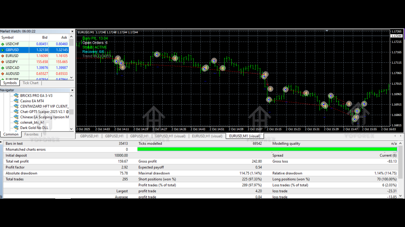Click the red down-arrow beside EURUSD
This screenshot has width=405, height=227.
pos(3,56)
